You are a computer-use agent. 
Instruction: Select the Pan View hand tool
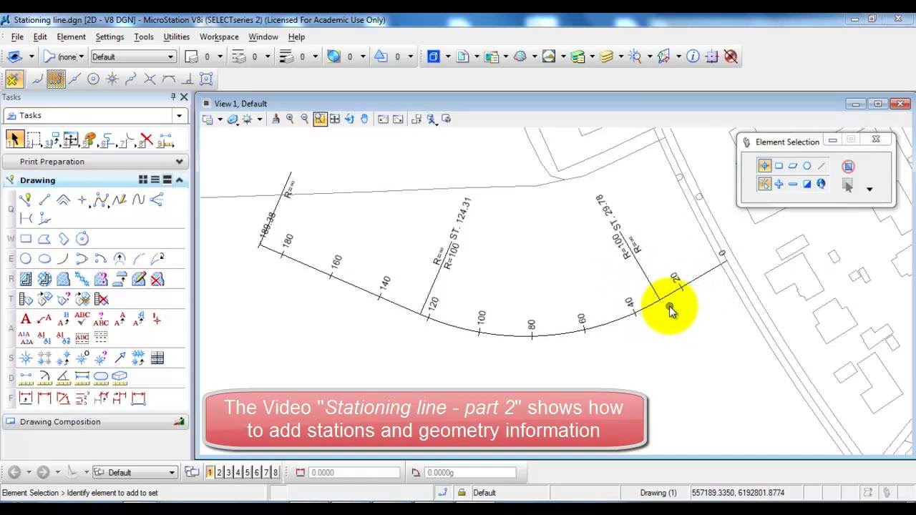coord(364,119)
